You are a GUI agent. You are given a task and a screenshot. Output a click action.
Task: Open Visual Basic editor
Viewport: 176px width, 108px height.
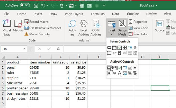(7, 28)
